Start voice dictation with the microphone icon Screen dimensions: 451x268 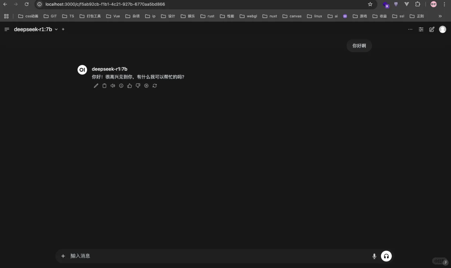(374, 256)
